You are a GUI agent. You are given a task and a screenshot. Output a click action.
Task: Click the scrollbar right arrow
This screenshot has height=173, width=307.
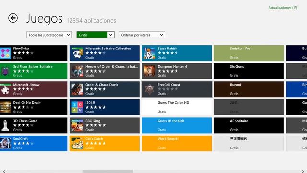(x=303, y=172)
